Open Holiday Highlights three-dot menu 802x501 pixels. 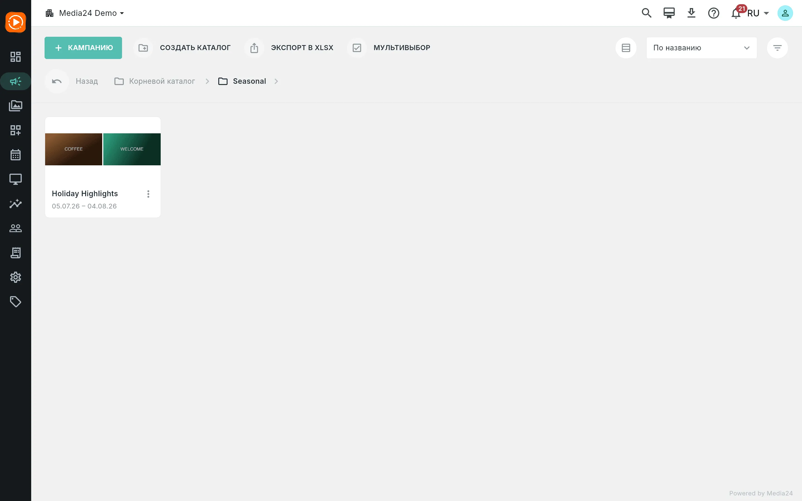(x=148, y=194)
